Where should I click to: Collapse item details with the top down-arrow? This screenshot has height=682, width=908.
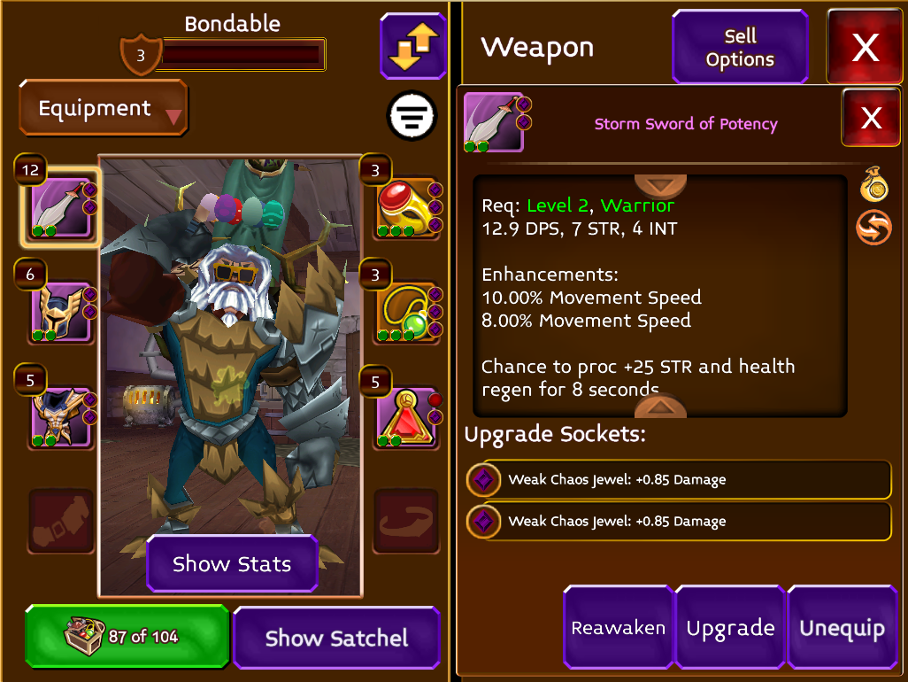pos(660,185)
